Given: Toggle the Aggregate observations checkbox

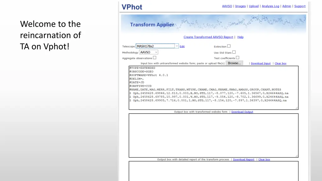Looking at the screenshot, I should click(155, 58).
